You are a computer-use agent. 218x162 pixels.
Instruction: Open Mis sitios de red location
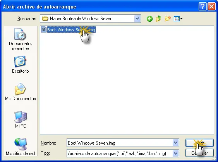pos(21,147)
